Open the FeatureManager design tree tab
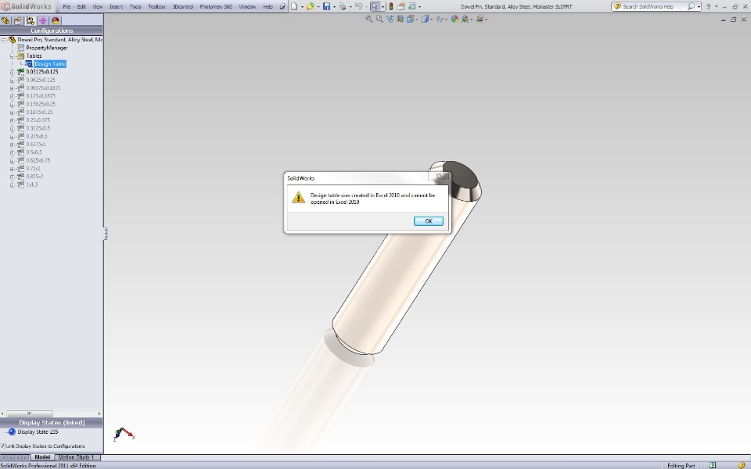751x469 pixels. tap(5, 20)
